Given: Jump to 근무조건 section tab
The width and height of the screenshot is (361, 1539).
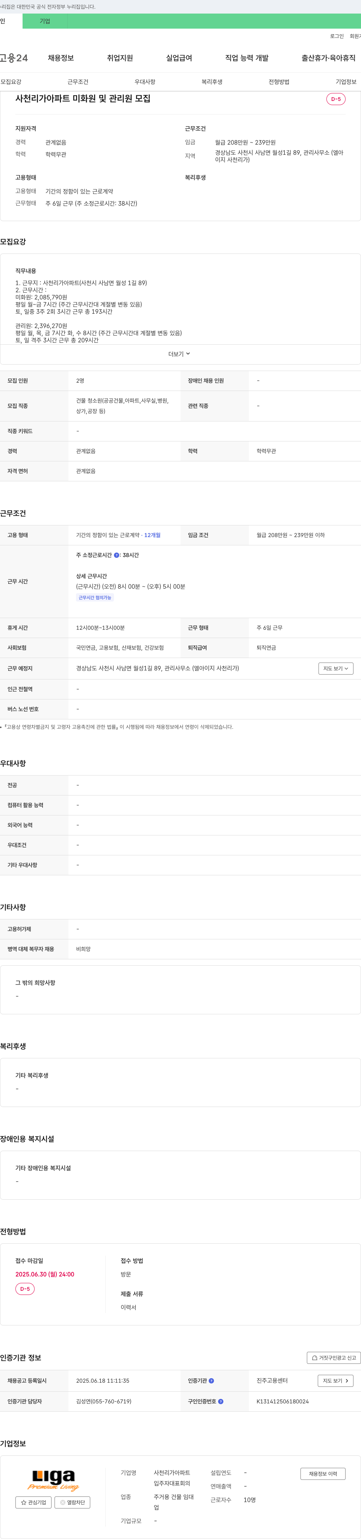Looking at the screenshot, I should pyautogui.click(x=77, y=82).
